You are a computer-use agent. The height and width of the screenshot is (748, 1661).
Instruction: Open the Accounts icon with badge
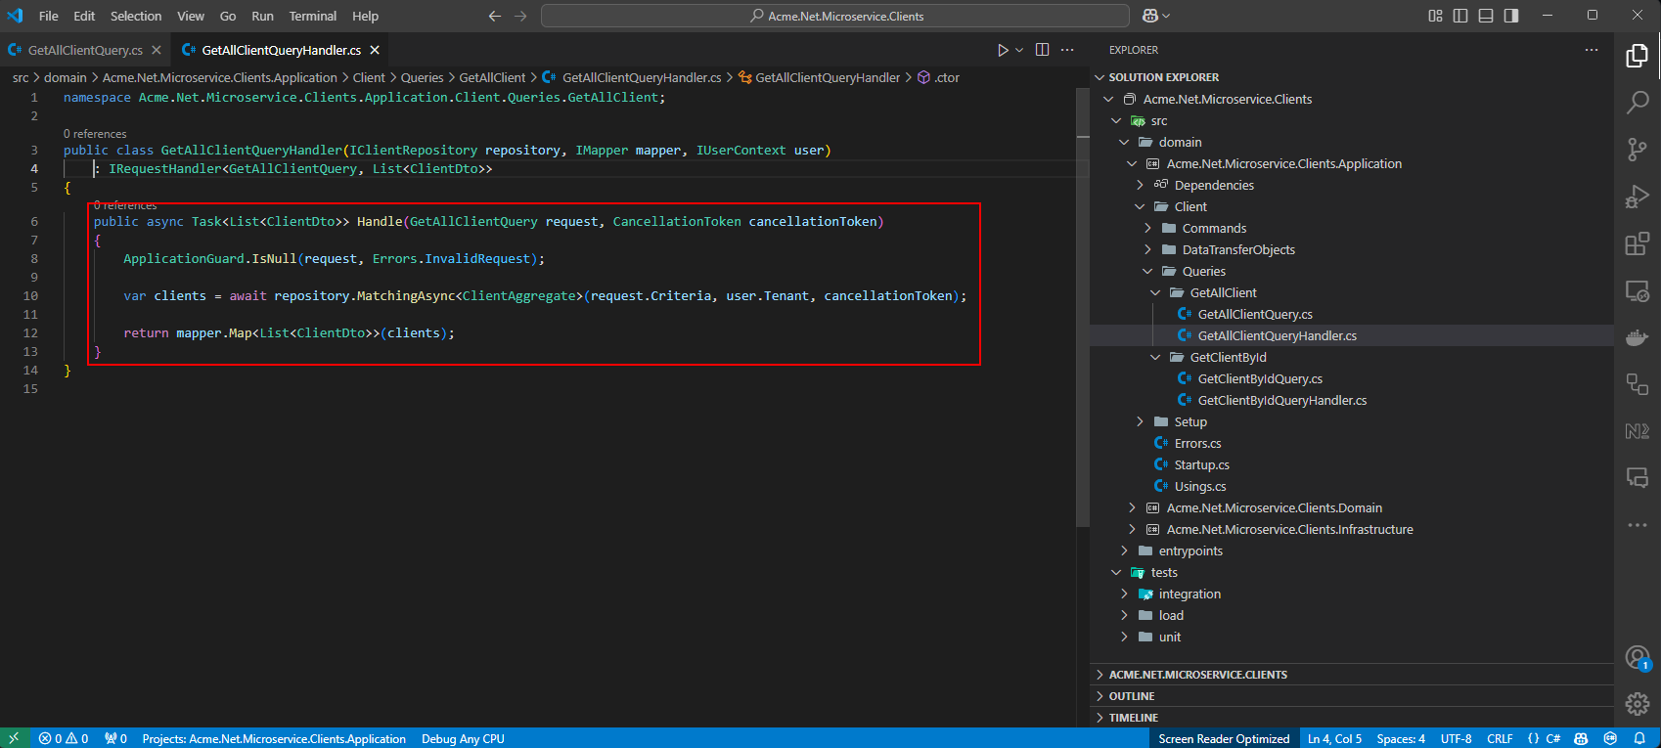tap(1637, 658)
